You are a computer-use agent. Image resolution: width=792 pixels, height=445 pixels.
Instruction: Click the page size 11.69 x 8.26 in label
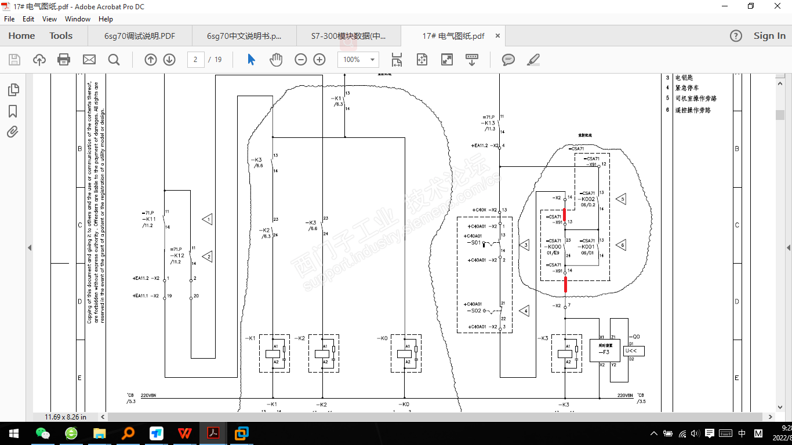click(x=66, y=417)
